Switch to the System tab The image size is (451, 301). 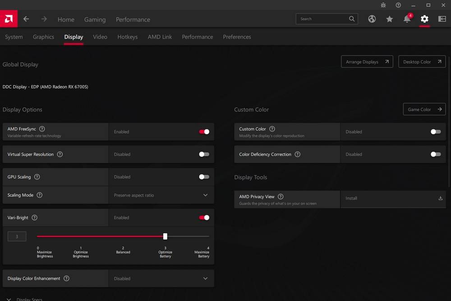click(14, 37)
